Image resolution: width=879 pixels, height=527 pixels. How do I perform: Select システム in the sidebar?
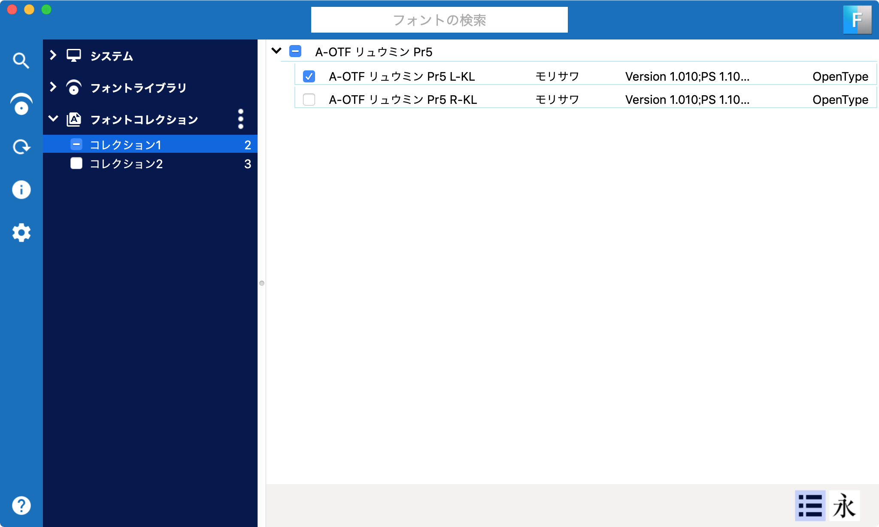(112, 56)
